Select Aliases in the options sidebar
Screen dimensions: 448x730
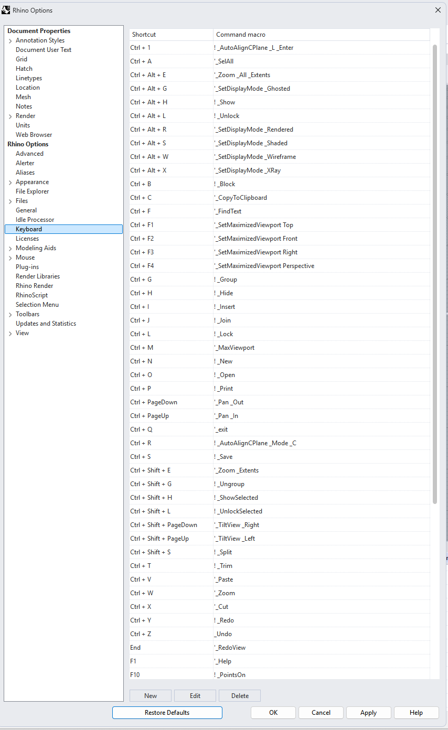click(25, 172)
